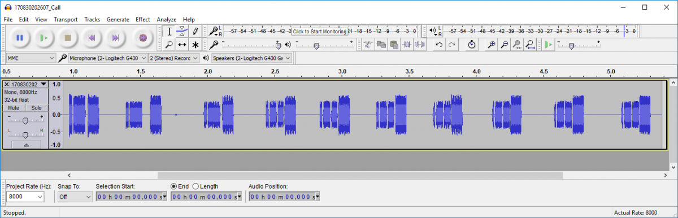The height and width of the screenshot is (218, 678).
Task: Click recording meter to start monitoring
Action: (x=320, y=32)
